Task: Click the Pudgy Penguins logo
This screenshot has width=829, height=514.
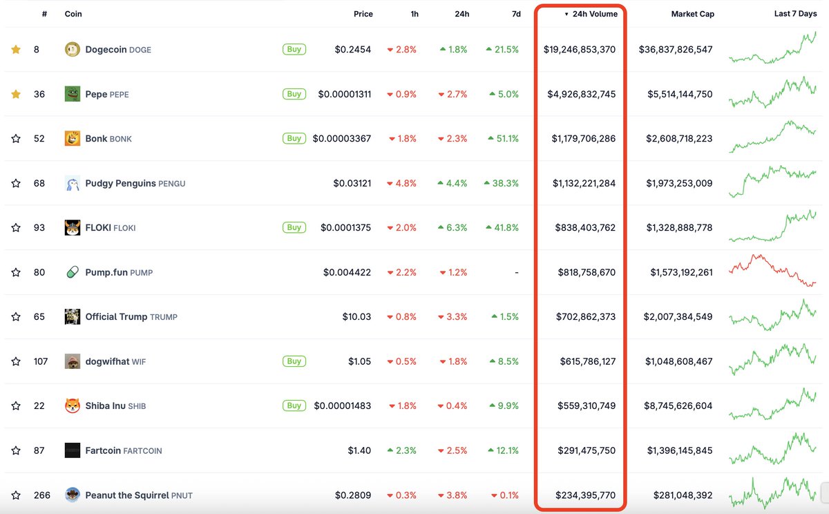Action: [x=73, y=183]
